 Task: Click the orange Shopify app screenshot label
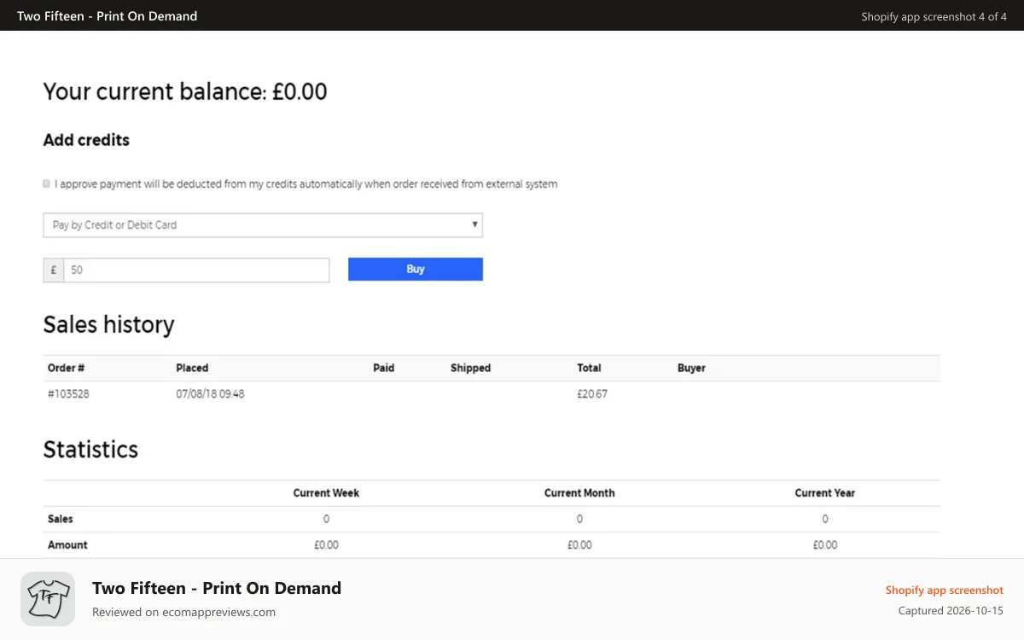click(x=944, y=590)
